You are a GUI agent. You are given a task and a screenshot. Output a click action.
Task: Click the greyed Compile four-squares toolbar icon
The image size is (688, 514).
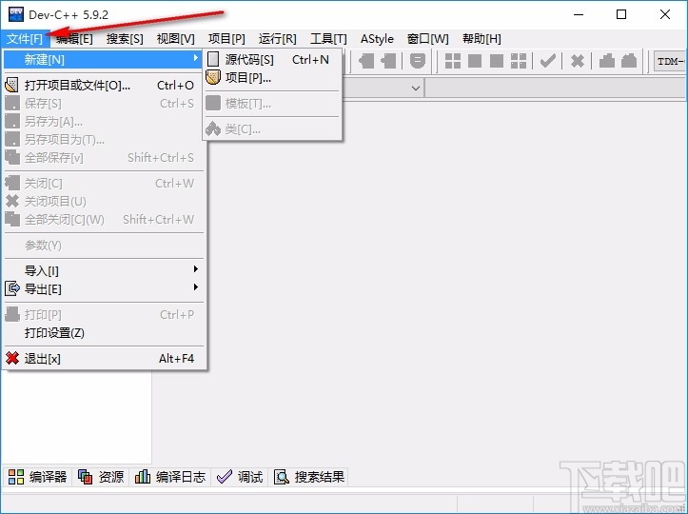(453, 61)
